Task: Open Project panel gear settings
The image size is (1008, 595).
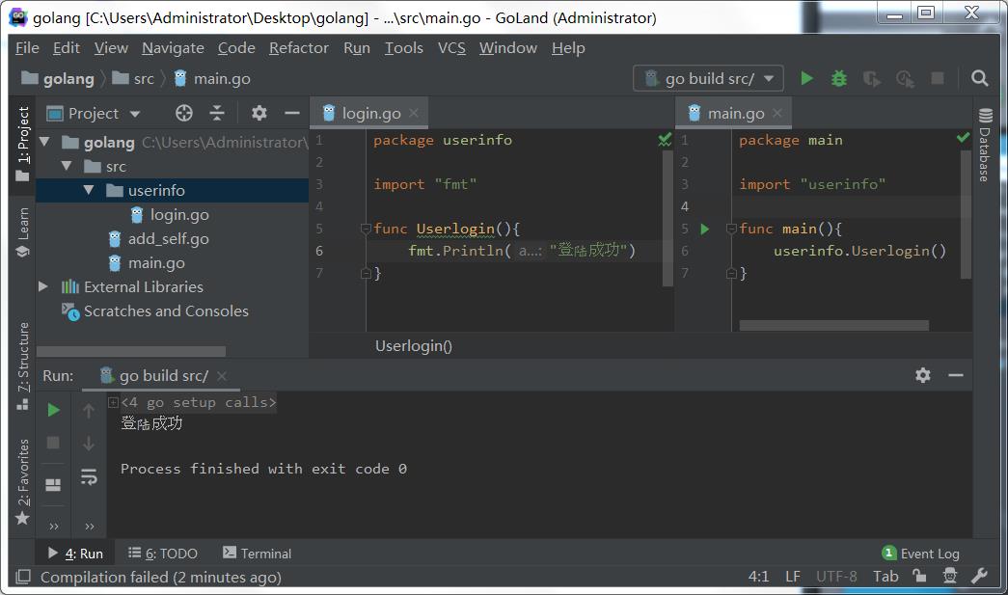Action: [x=259, y=113]
